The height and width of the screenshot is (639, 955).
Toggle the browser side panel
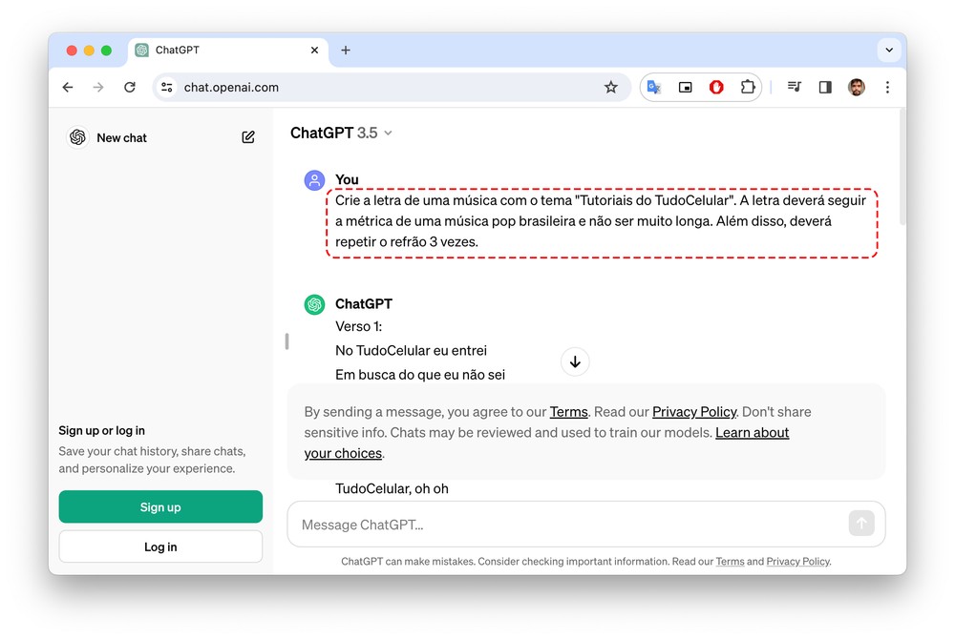tap(825, 88)
